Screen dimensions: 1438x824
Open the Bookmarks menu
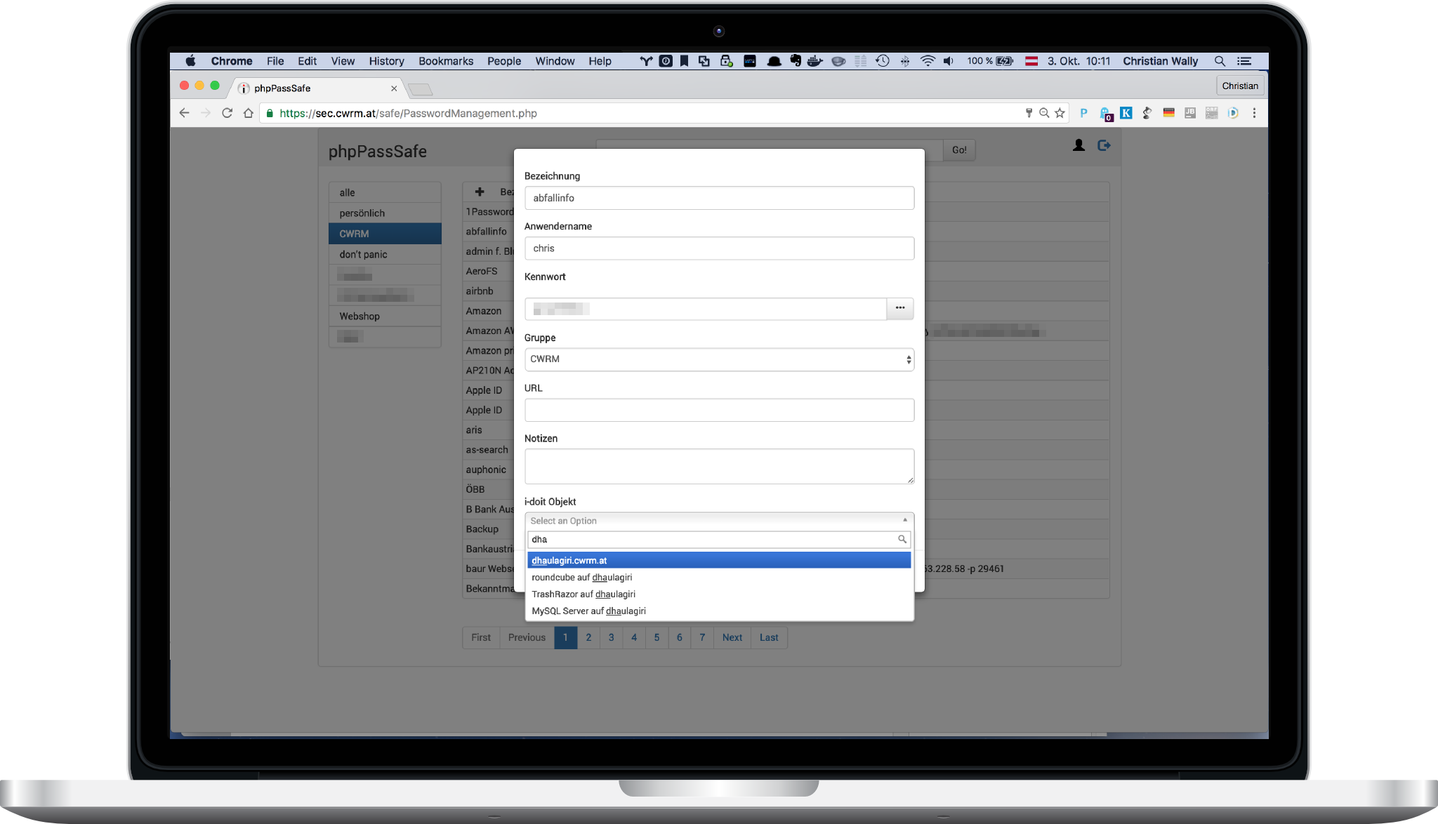point(446,61)
